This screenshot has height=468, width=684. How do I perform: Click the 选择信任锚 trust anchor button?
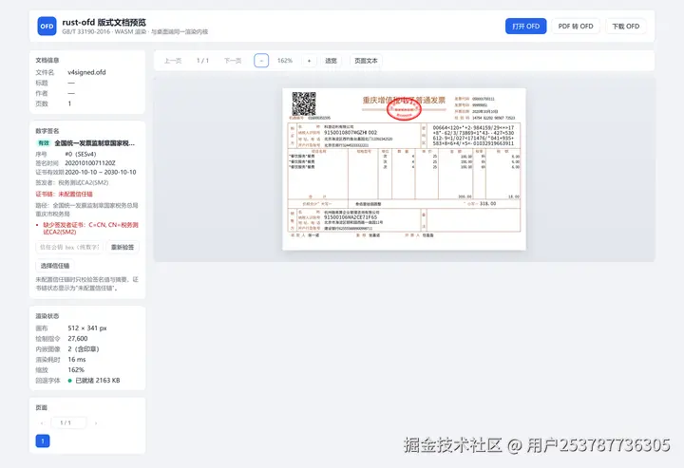point(55,266)
